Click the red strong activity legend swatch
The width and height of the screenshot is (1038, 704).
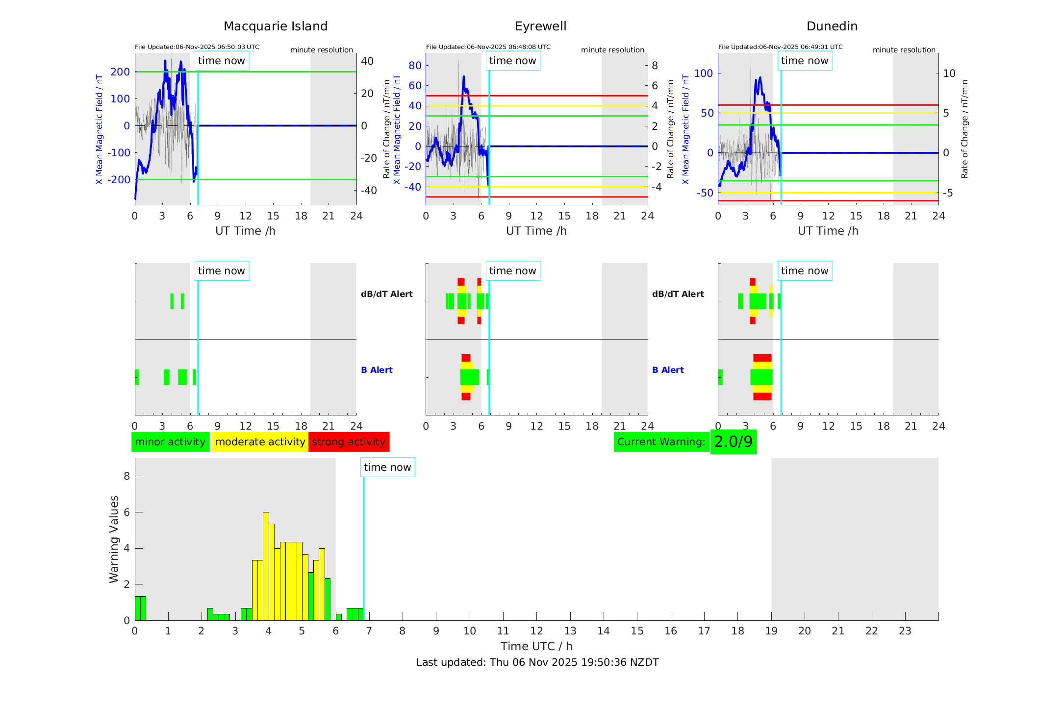pyautogui.click(x=349, y=442)
